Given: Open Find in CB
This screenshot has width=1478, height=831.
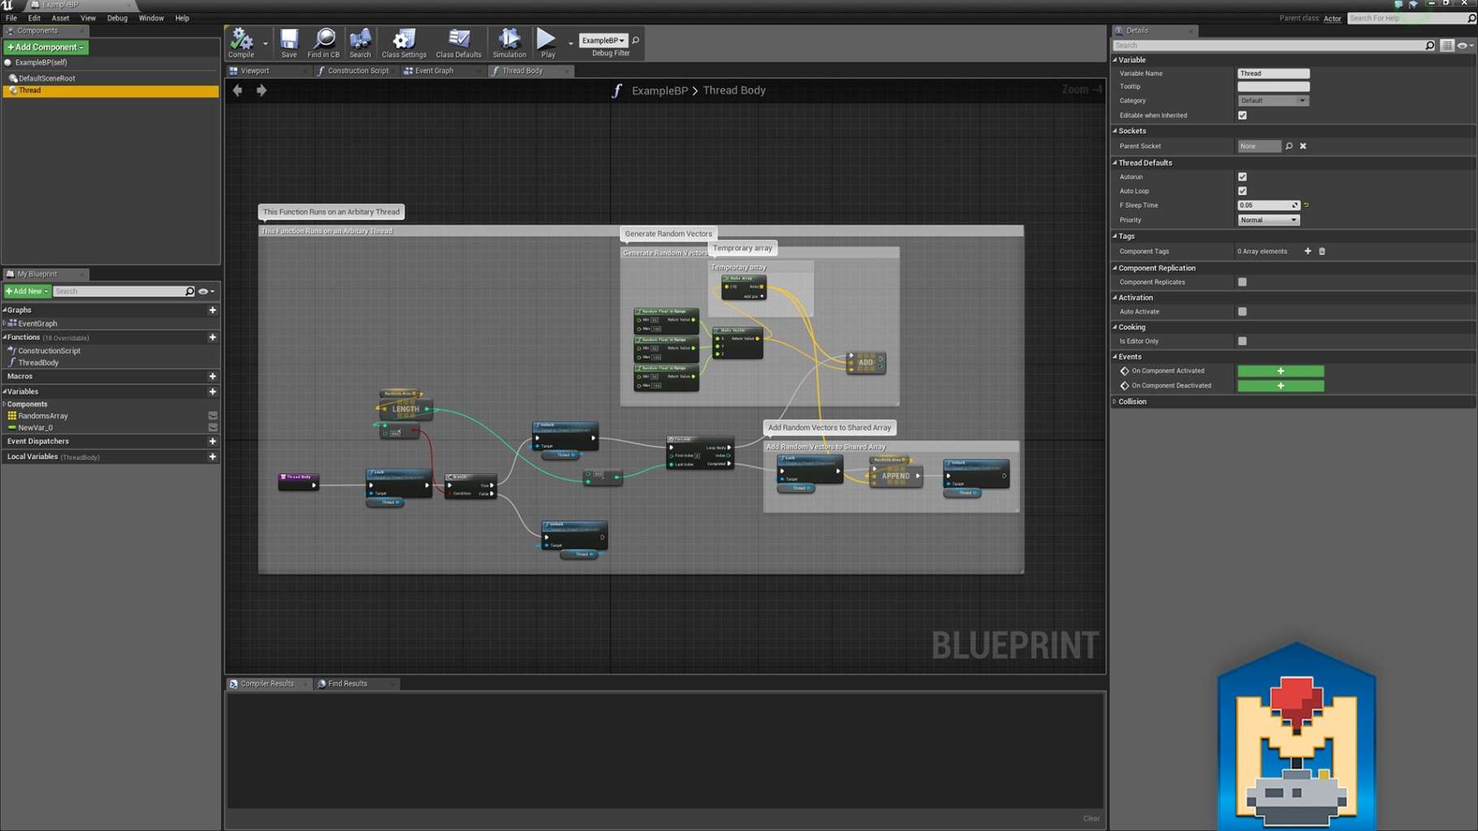Looking at the screenshot, I should click(x=323, y=43).
